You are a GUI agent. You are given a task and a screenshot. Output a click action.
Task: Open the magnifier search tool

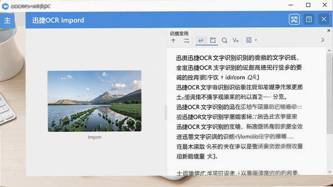click(x=224, y=40)
